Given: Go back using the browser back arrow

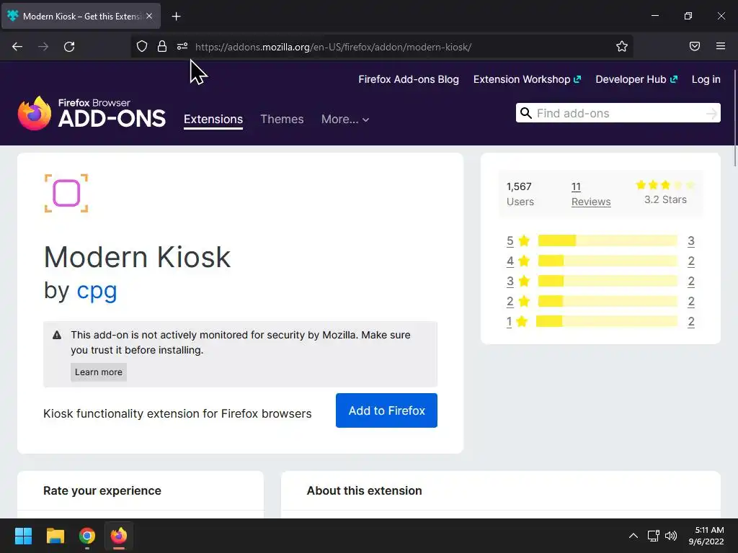Looking at the screenshot, I should coord(17,47).
